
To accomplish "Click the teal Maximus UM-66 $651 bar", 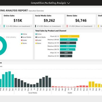I will pyautogui.click(x=69, y=40).
